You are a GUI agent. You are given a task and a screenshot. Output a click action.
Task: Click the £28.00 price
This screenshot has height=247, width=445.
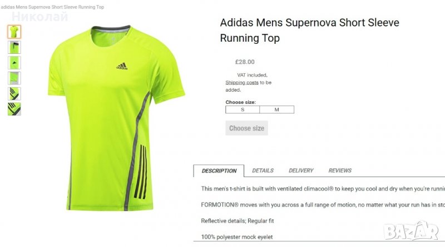tap(245, 62)
